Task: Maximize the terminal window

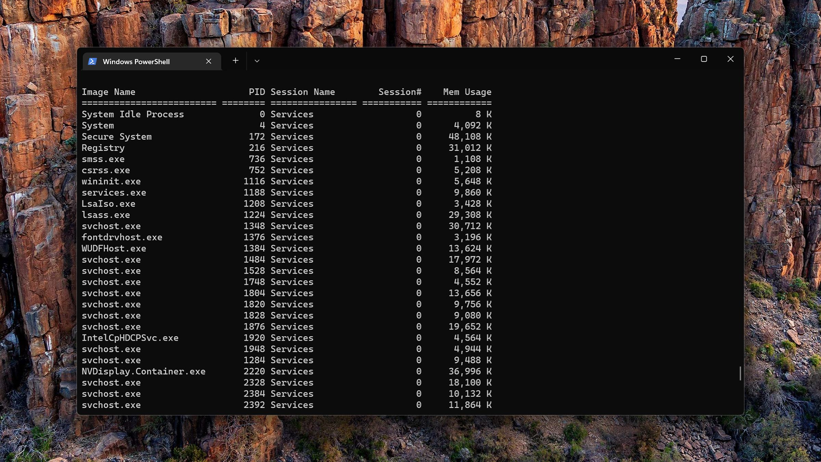Action: (704, 59)
